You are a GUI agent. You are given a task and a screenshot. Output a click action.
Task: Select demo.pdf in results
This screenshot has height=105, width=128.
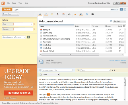(82, 30)
